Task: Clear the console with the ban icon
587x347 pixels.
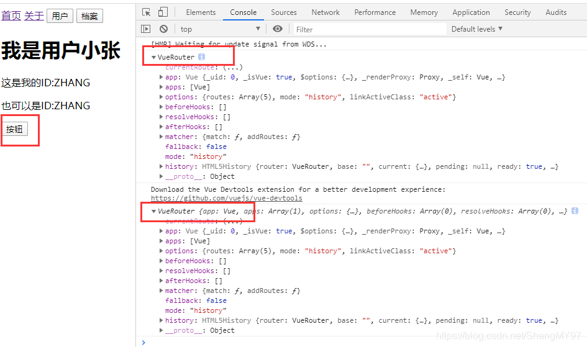Action: [x=163, y=29]
